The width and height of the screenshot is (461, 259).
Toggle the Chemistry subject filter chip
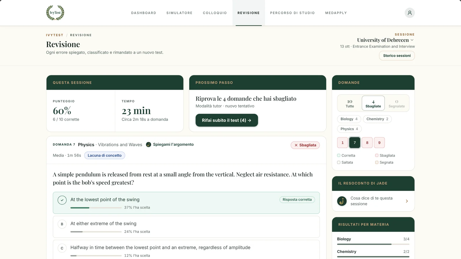(377, 119)
